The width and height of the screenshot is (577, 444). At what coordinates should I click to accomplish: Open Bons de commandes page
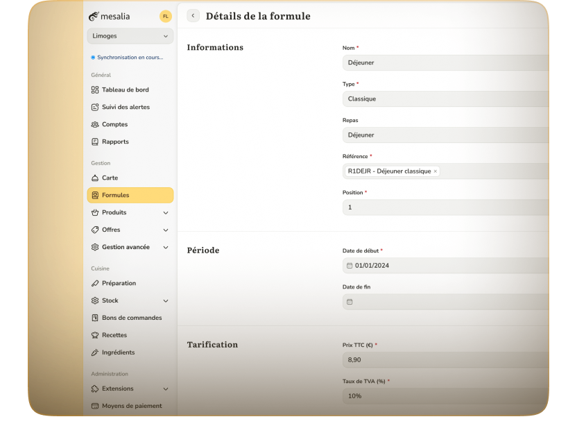pos(131,318)
